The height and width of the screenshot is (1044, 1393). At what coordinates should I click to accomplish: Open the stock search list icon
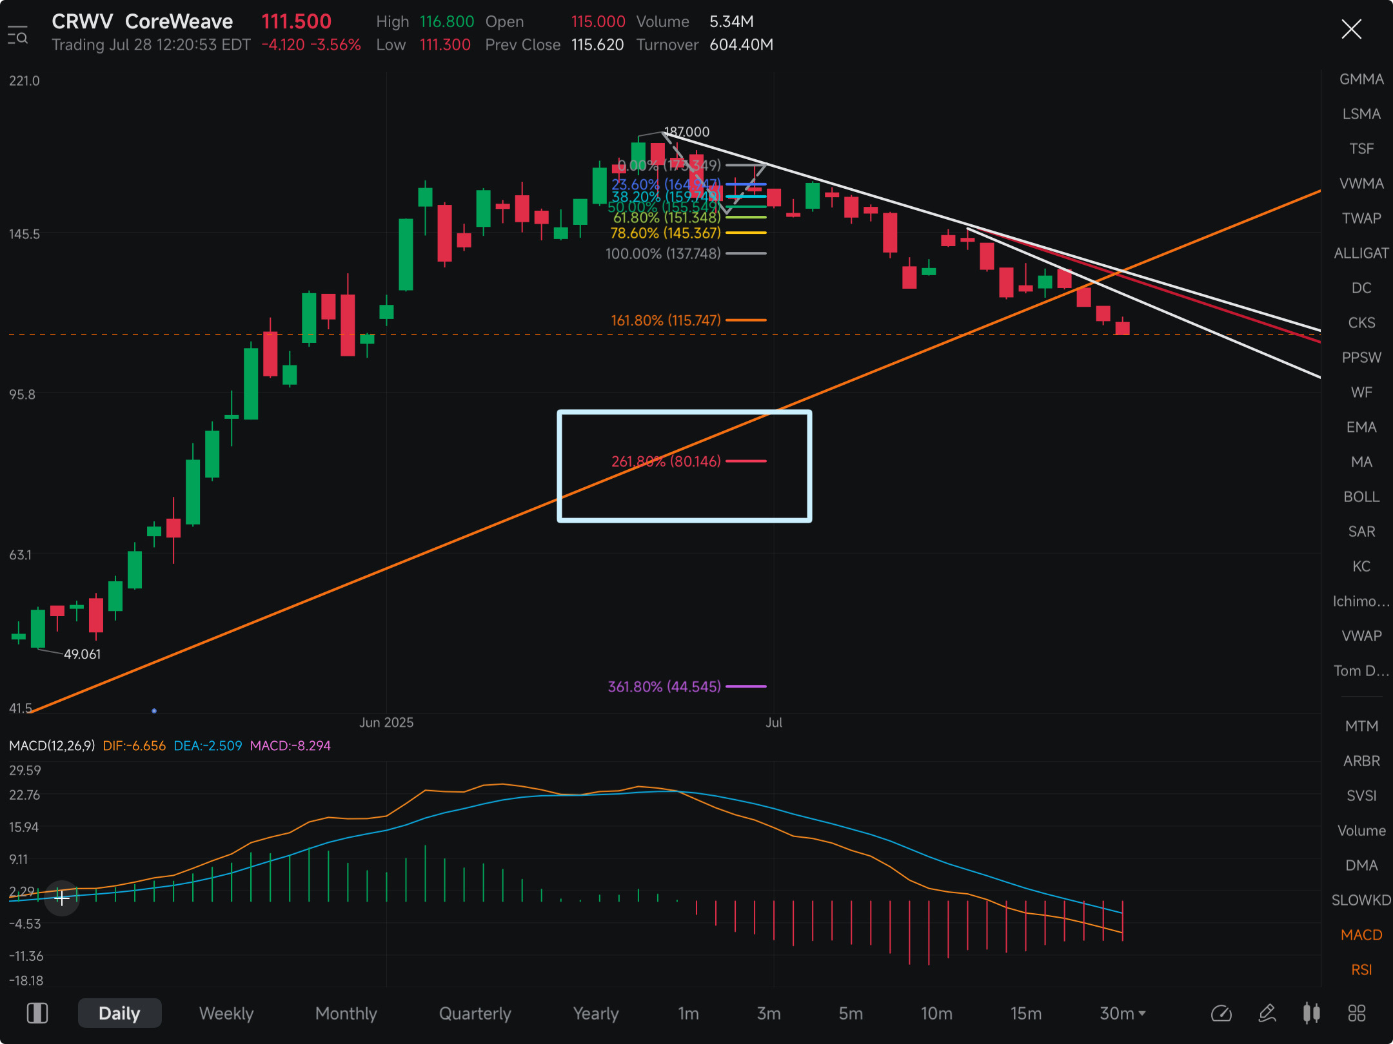click(17, 35)
